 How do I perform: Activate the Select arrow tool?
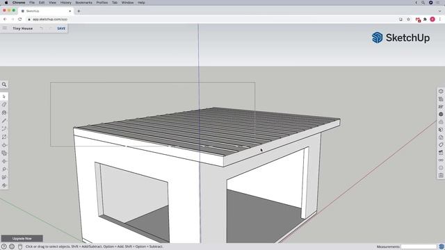pyautogui.click(x=4, y=97)
